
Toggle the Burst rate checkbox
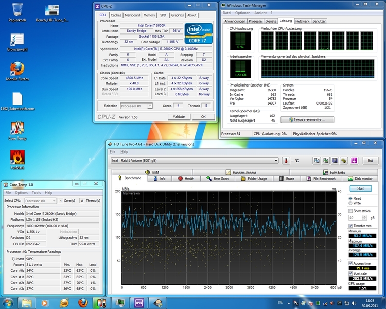[350, 273]
